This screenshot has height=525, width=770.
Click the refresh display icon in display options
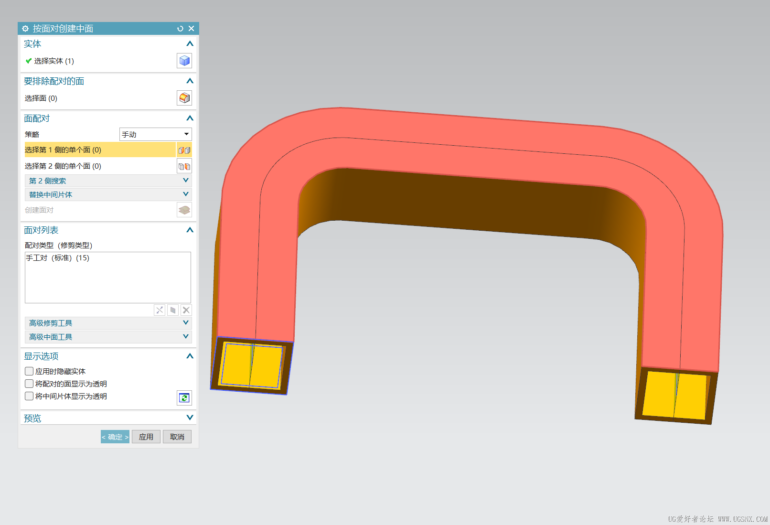point(184,397)
